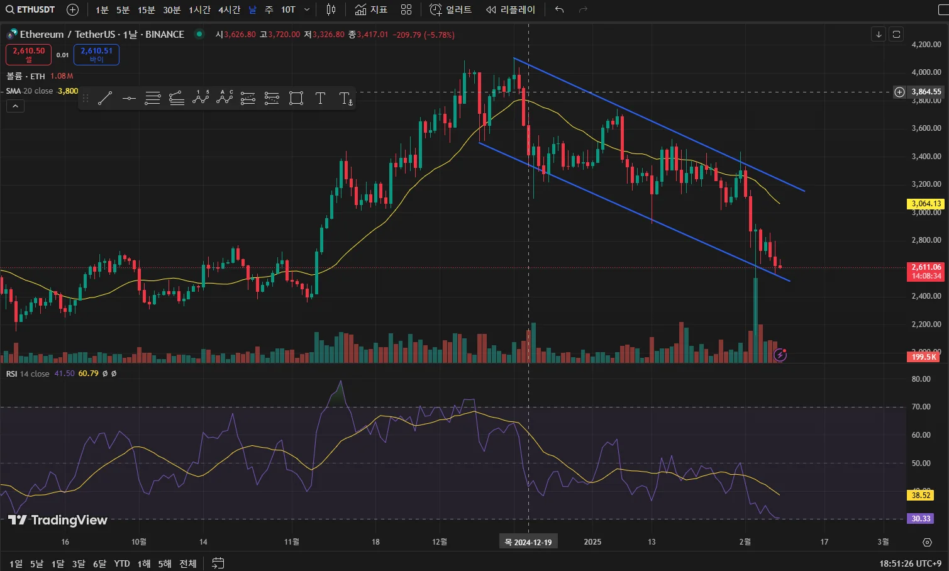949x571 pixels.
Task: Set the date range to 3달
Action: tap(78, 563)
